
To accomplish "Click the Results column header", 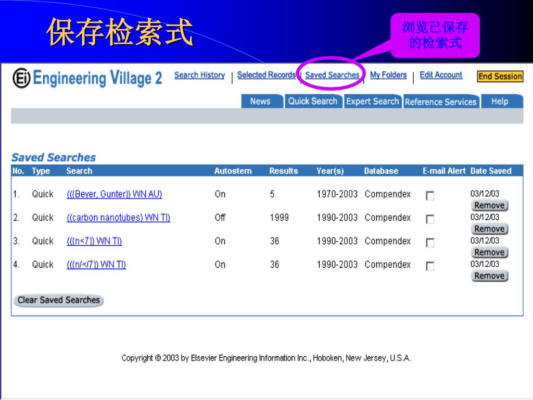I will (x=284, y=171).
